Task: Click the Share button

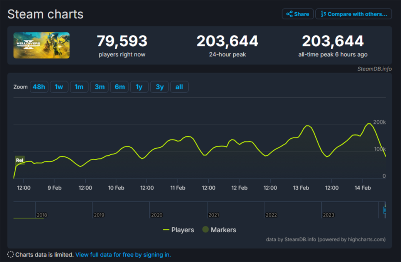Action: (298, 14)
